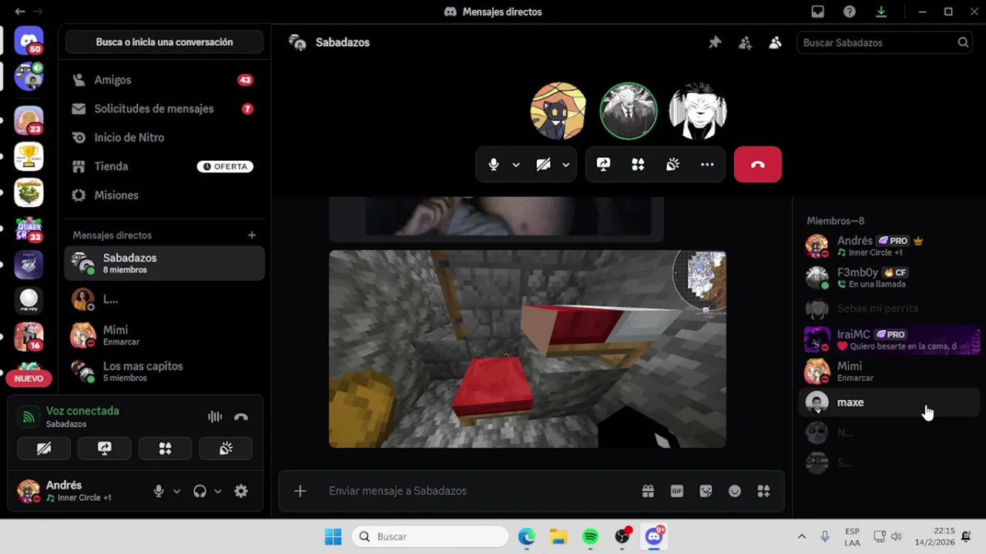This screenshot has height=554, width=986.
Task: Send a gift with the gift icon
Action: pos(648,491)
